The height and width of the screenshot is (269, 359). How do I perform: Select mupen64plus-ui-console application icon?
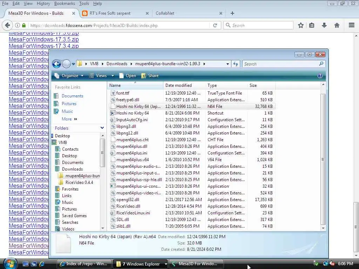pos(113,186)
